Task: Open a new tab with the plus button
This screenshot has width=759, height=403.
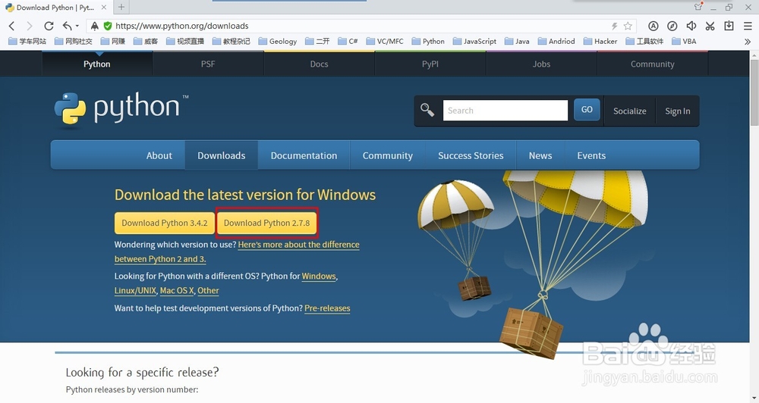Action: click(121, 8)
